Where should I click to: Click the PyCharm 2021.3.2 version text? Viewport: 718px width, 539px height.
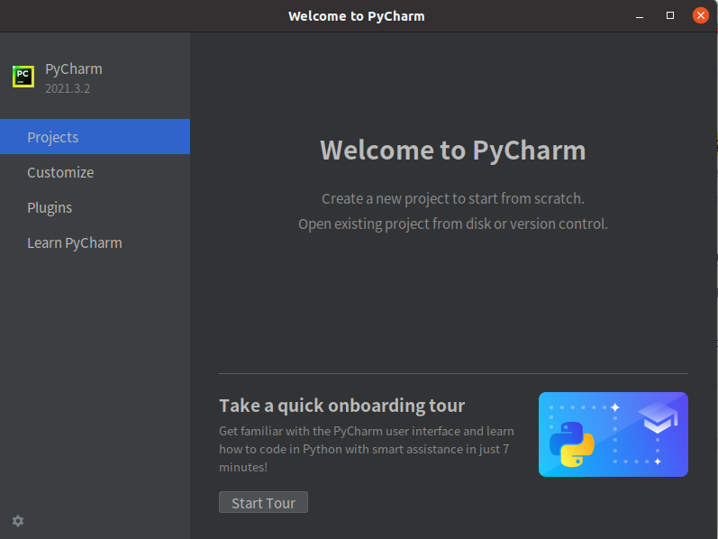pyautogui.click(x=68, y=88)
